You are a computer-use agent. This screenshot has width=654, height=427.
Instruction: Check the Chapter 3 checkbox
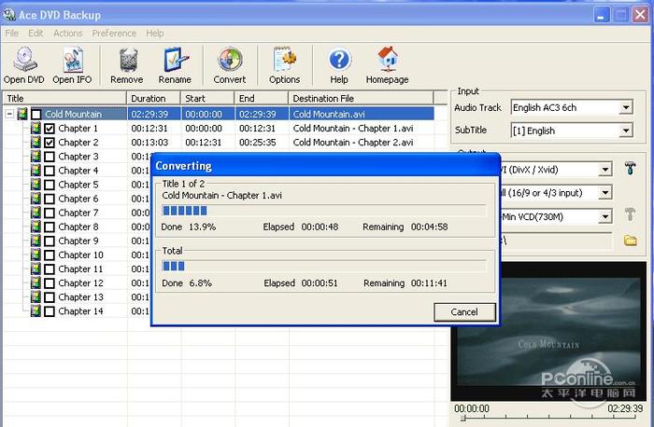pyautogui.click(x=50, y=157)
